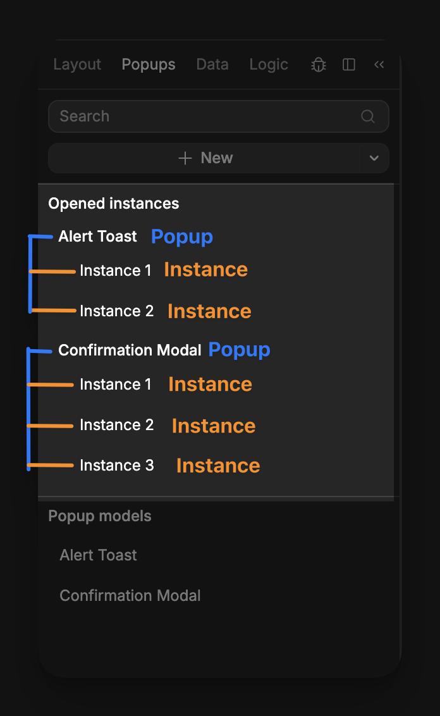Viewport: 440px width, 716px height.
Task: Select Instance 3 under Confirmation Modal
Action: pos(116,465)
